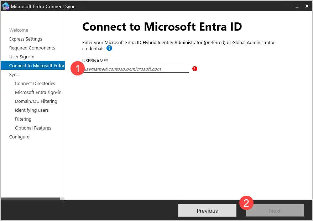Select Configure step in sidebar
This screenshot has width=313, height=221.
pyautogui.click(x=19, y=137)
